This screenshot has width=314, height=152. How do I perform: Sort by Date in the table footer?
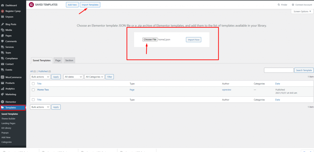tap(278, 100)
